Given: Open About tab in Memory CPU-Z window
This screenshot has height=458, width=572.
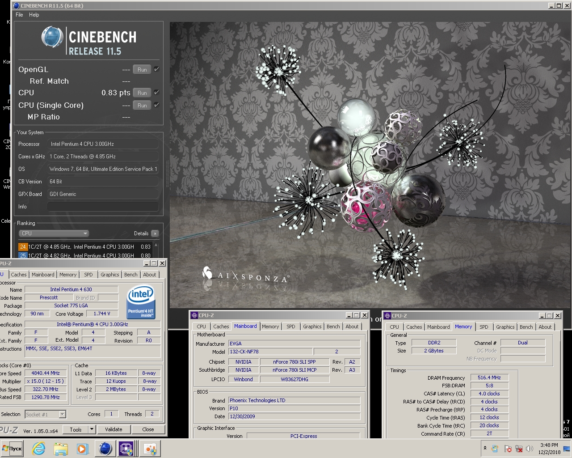Looking at the screenshot, I should pos(545,327).
